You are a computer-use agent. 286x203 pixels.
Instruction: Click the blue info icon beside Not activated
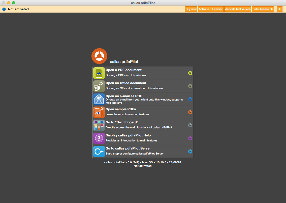(x=4, y=9)
